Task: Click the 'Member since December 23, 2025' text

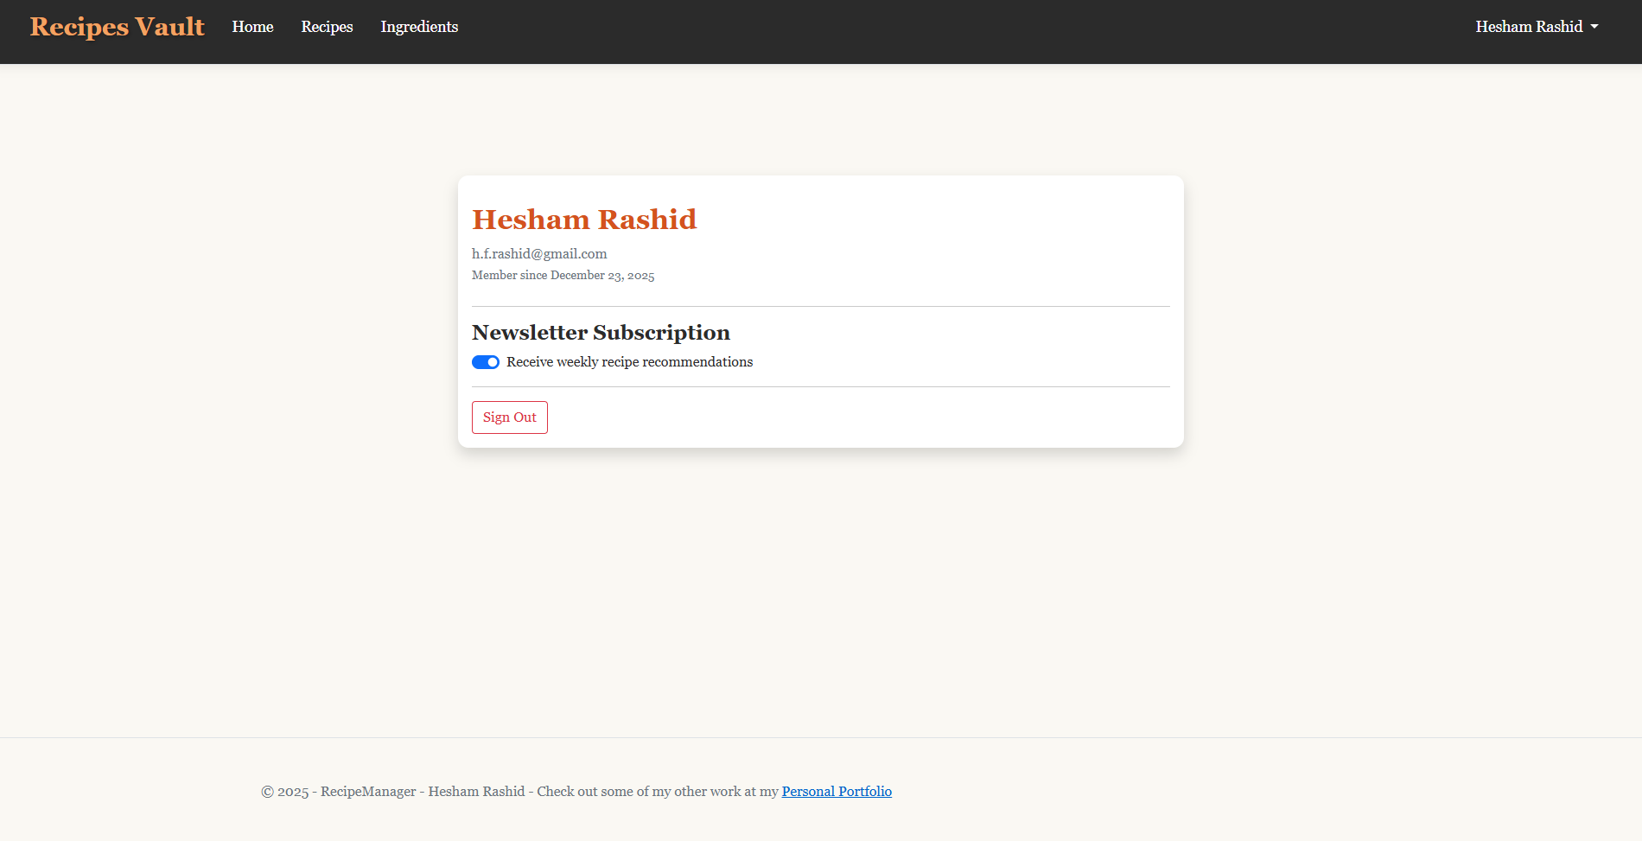Action: (563, 276)
